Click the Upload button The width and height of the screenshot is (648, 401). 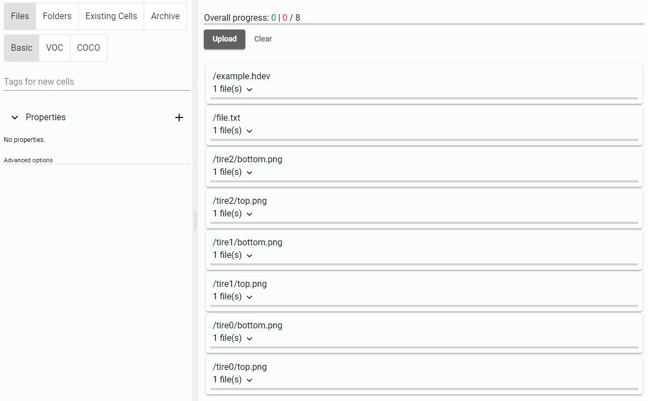tap(224, 39)
